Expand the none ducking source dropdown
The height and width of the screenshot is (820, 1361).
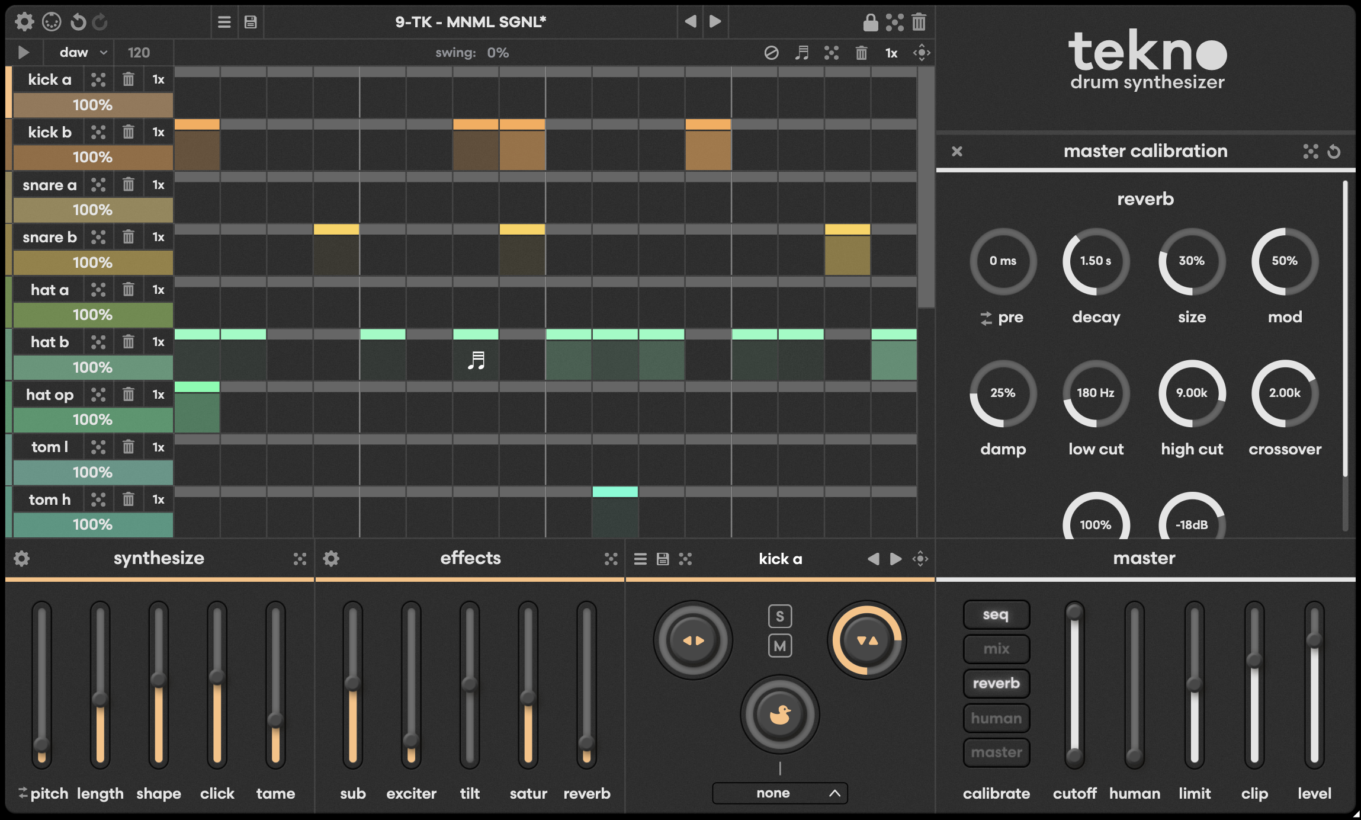tap(779, 793)
